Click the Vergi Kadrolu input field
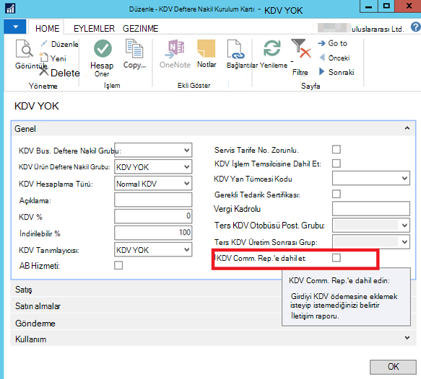Image resolution: width=421 pixels, height=379 pixels. pos(370,209)
